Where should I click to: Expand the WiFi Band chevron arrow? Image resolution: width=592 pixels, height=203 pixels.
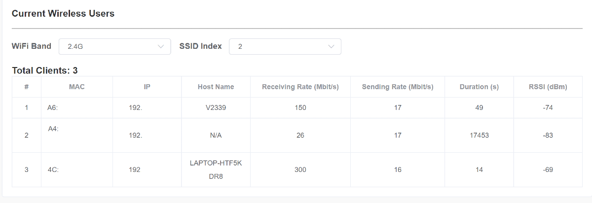coord(161,46)
